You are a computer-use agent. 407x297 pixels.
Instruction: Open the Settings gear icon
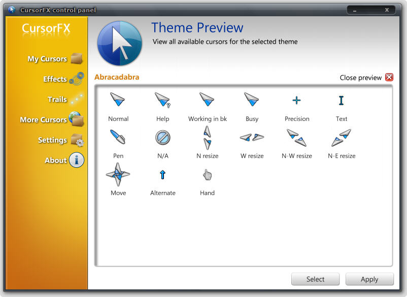77,140
